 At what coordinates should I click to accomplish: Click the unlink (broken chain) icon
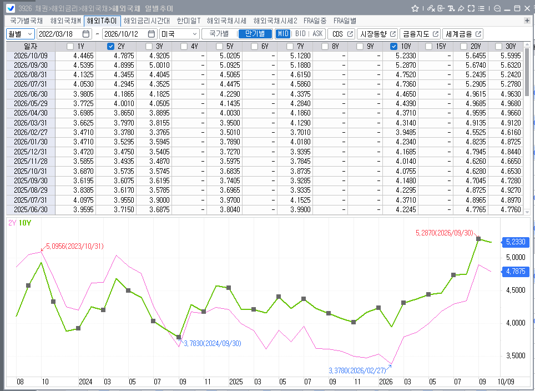pyautogui.click(x=431, y=8)
